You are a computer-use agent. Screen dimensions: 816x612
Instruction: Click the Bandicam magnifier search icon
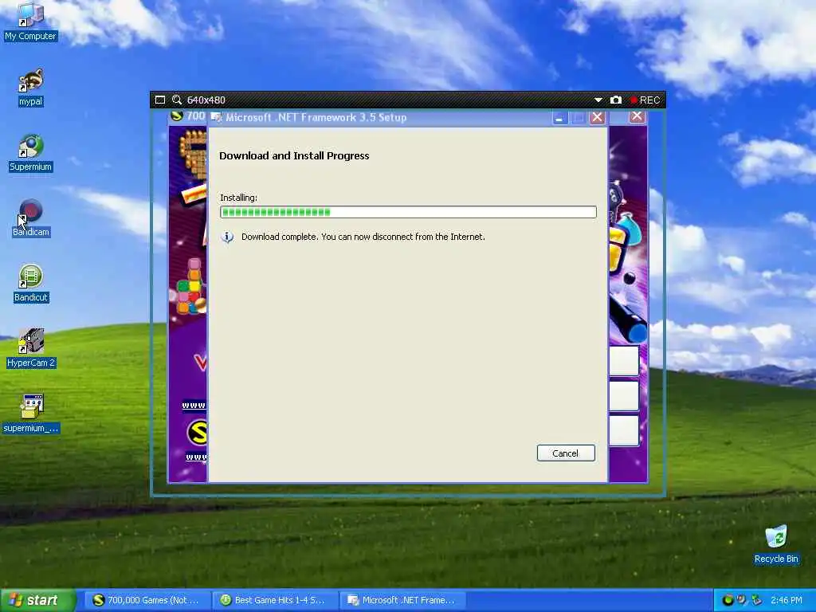tap(177, 100)
